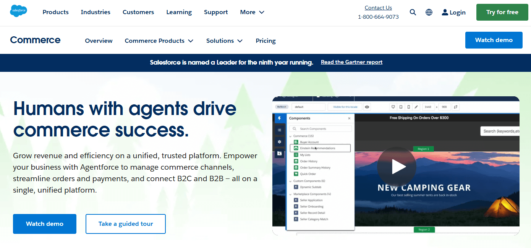Screen dimensions: 531x248
Task: Select the pencil edit icon in the preview toolbar
Action: (x=416, y=107)
